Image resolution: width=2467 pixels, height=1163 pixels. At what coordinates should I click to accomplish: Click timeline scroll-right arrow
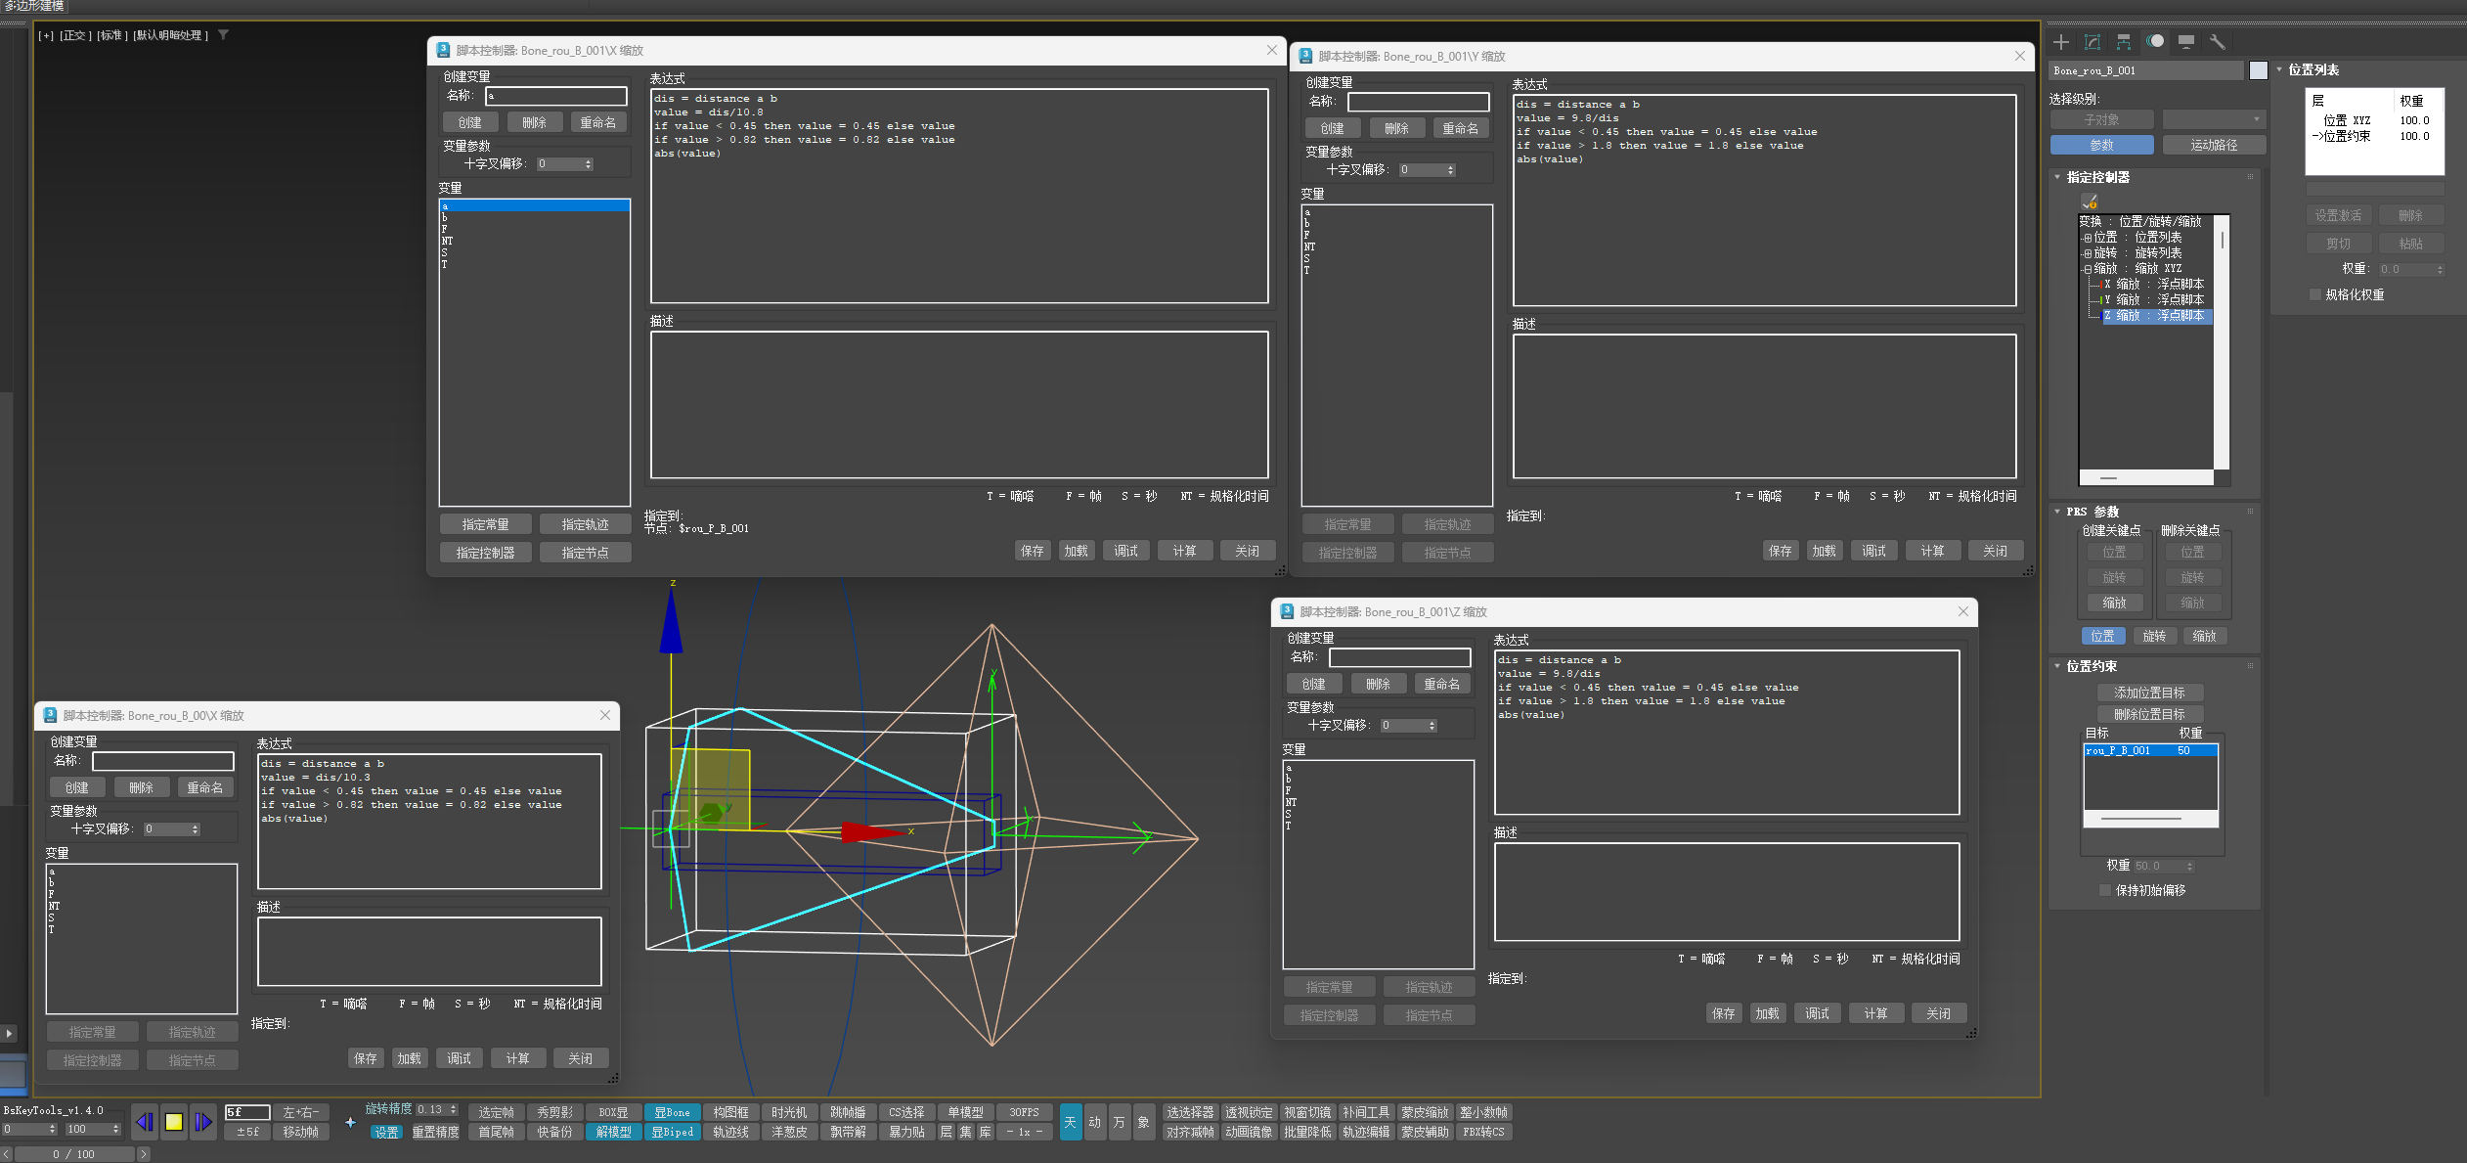click(144, 1155)
